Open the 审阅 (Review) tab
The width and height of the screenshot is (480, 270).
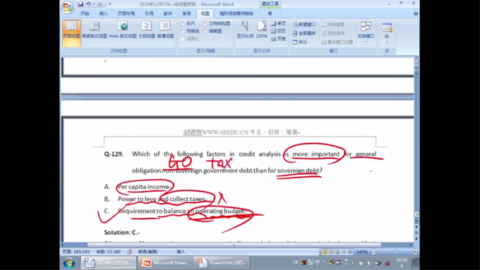coord(187,14)
